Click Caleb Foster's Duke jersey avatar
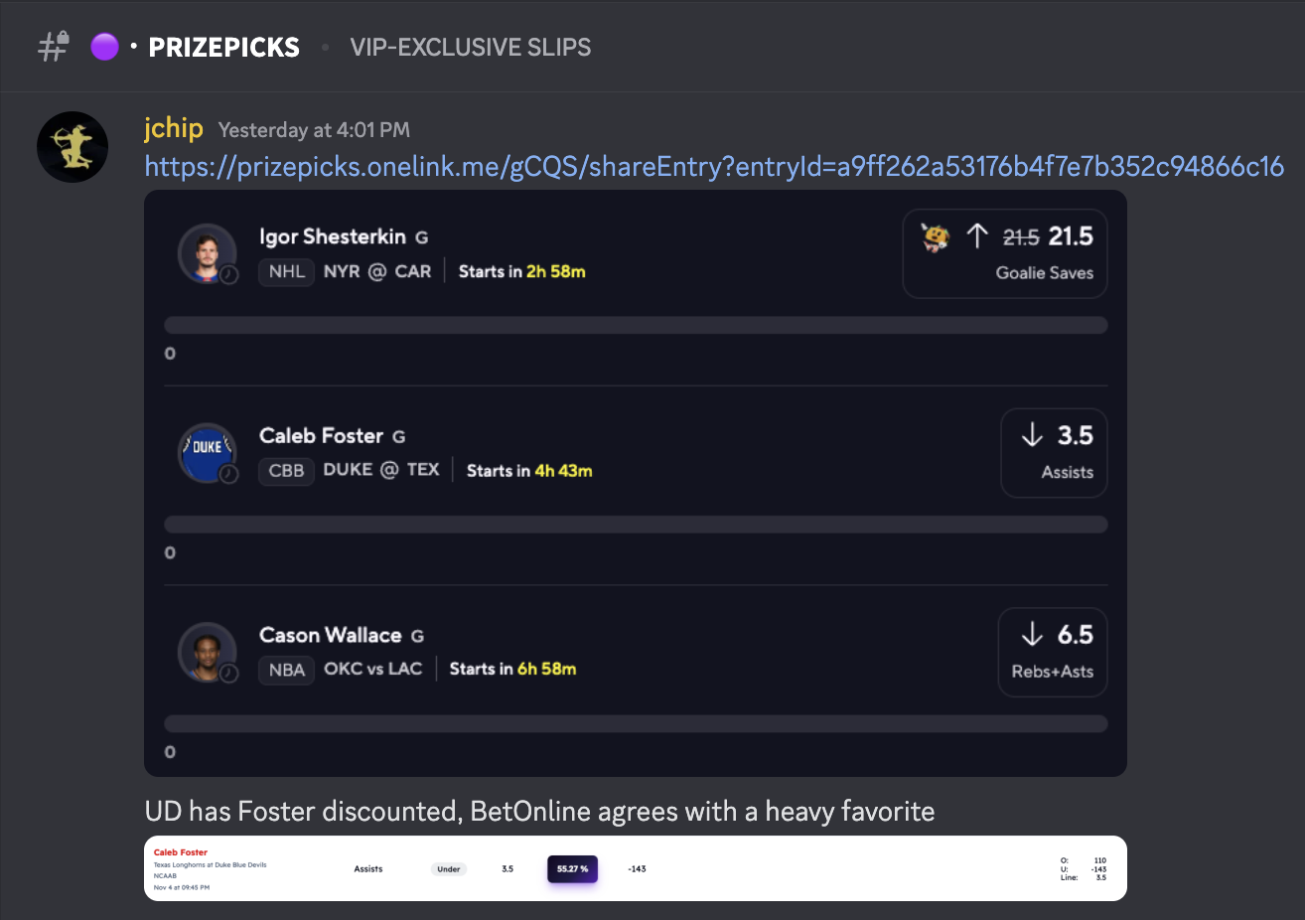The height and width of the screenshot is (920, 1305). (x=207, y=452)
